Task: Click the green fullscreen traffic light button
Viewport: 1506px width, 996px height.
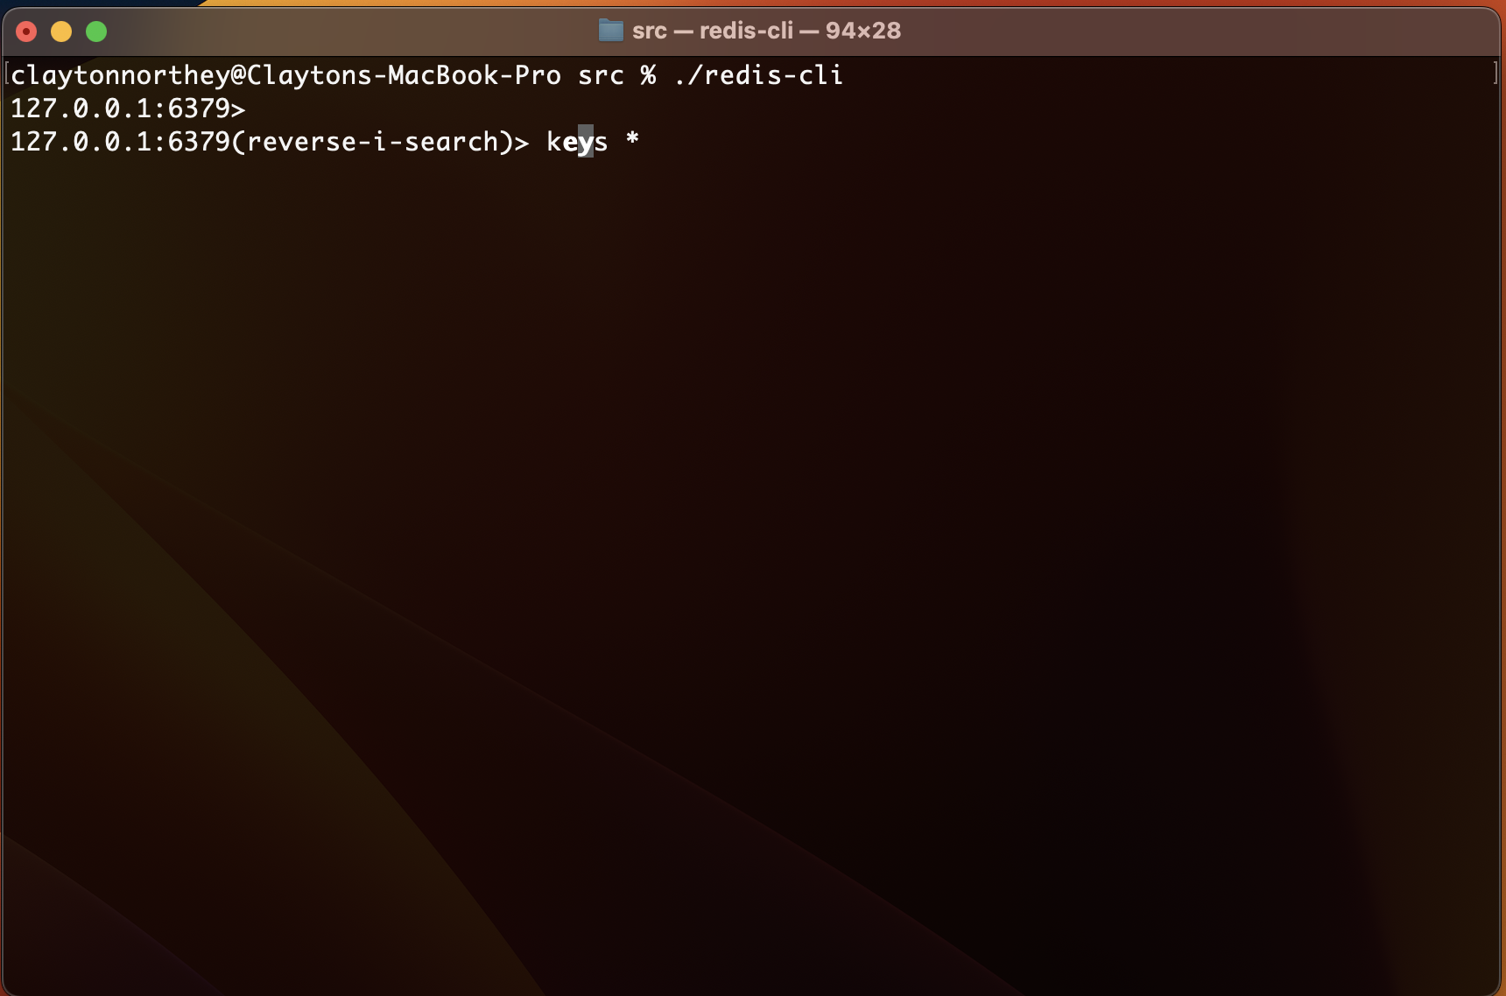Action: [x=96, y=32]
